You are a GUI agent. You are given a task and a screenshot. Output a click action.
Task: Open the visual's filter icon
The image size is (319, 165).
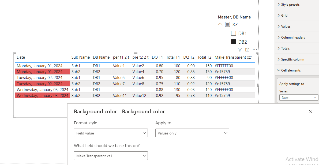coord(240,50)
